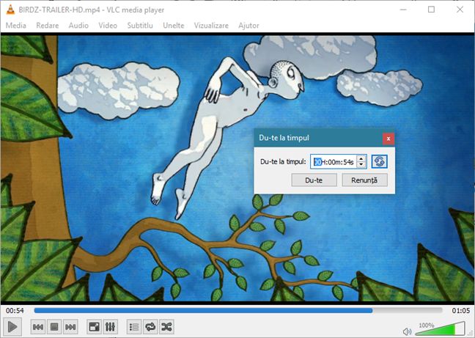Toggle shuffle random playback
The width and height of the screenshot is (475, 338).
point(166,327)
